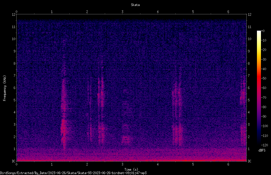This screenshot has height=175, width=271.
Task: Click the "-80" label on the color scale
Action: (x=264, y=107)
